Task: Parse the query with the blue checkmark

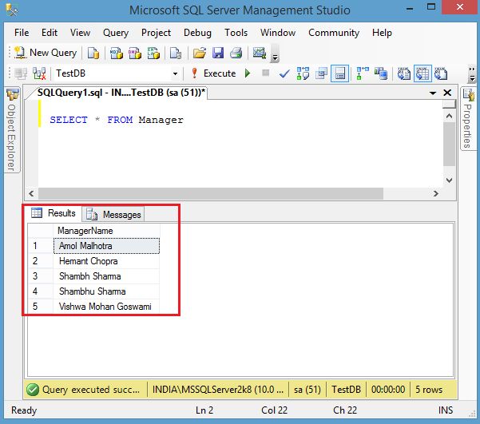Action: pos(284,73)
